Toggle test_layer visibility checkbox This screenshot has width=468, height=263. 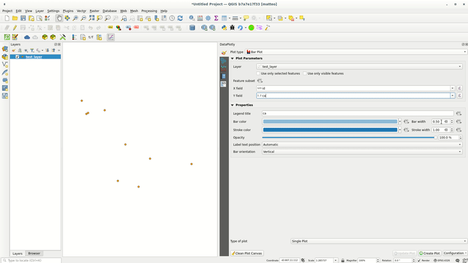tap(18, 57)
